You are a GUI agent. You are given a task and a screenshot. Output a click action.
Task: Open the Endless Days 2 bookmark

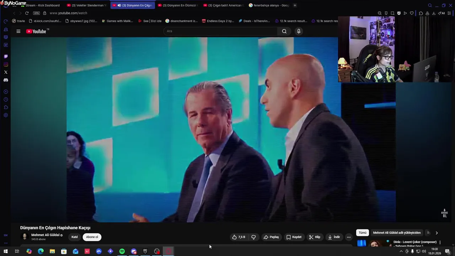coord(218,21)
